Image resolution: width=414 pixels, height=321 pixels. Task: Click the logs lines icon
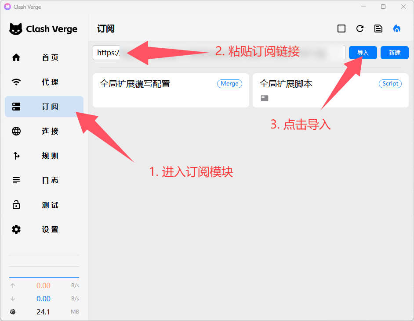(x=16, y=180)
